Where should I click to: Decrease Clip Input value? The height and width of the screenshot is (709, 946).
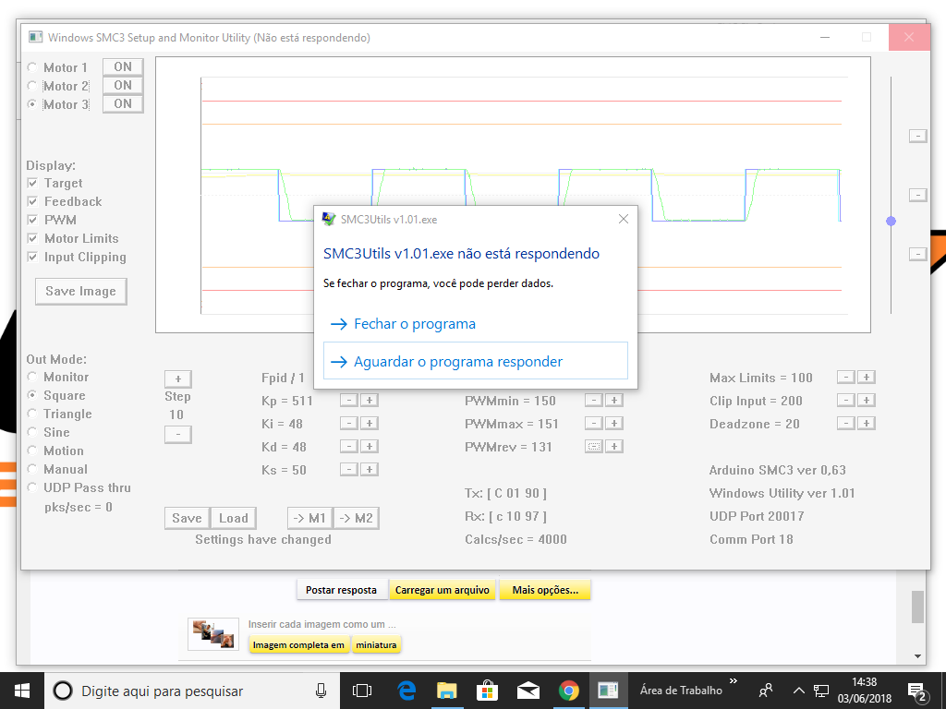pyautogui.click(x=846, y=401)
